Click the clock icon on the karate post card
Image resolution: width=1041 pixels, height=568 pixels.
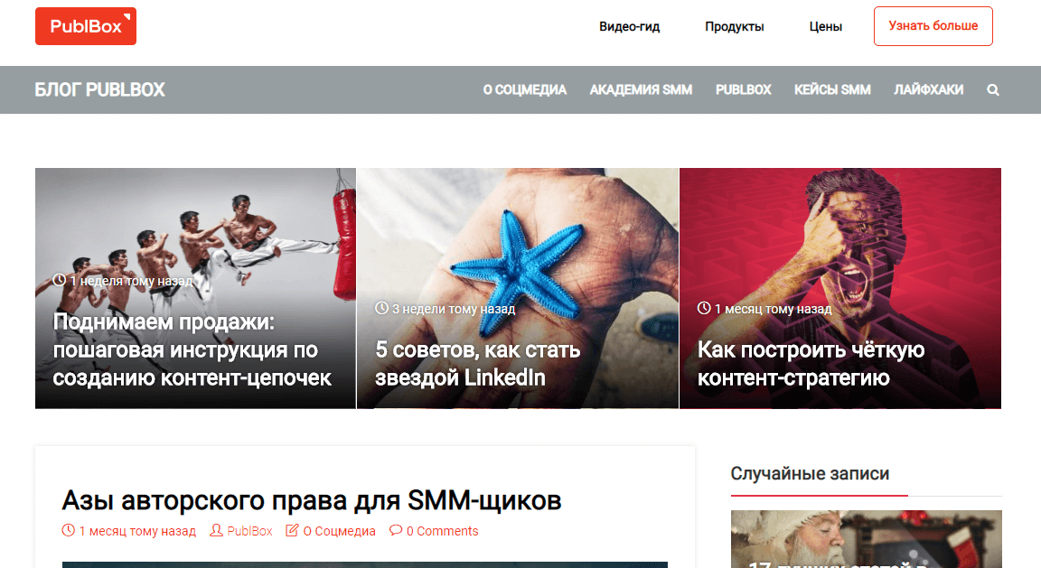click(x=59, y=280)
